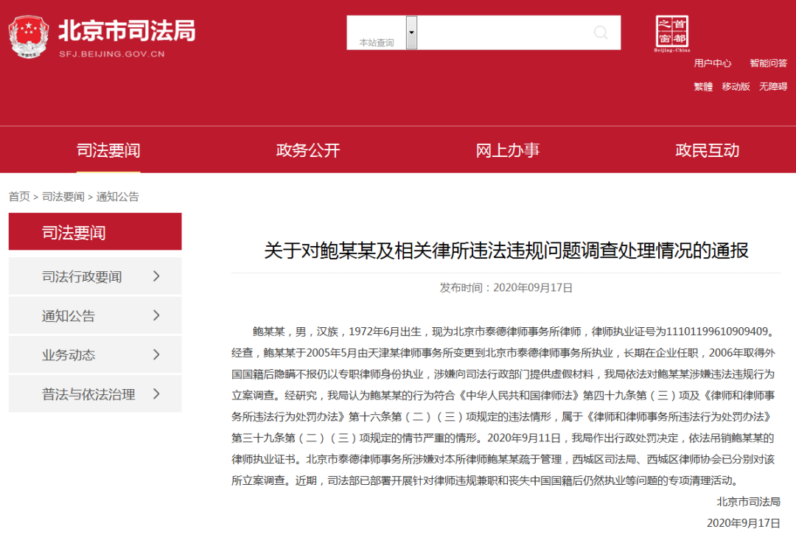
Task: Expand the chevron beside 司法行政要闻
Action: coord(156,276)
